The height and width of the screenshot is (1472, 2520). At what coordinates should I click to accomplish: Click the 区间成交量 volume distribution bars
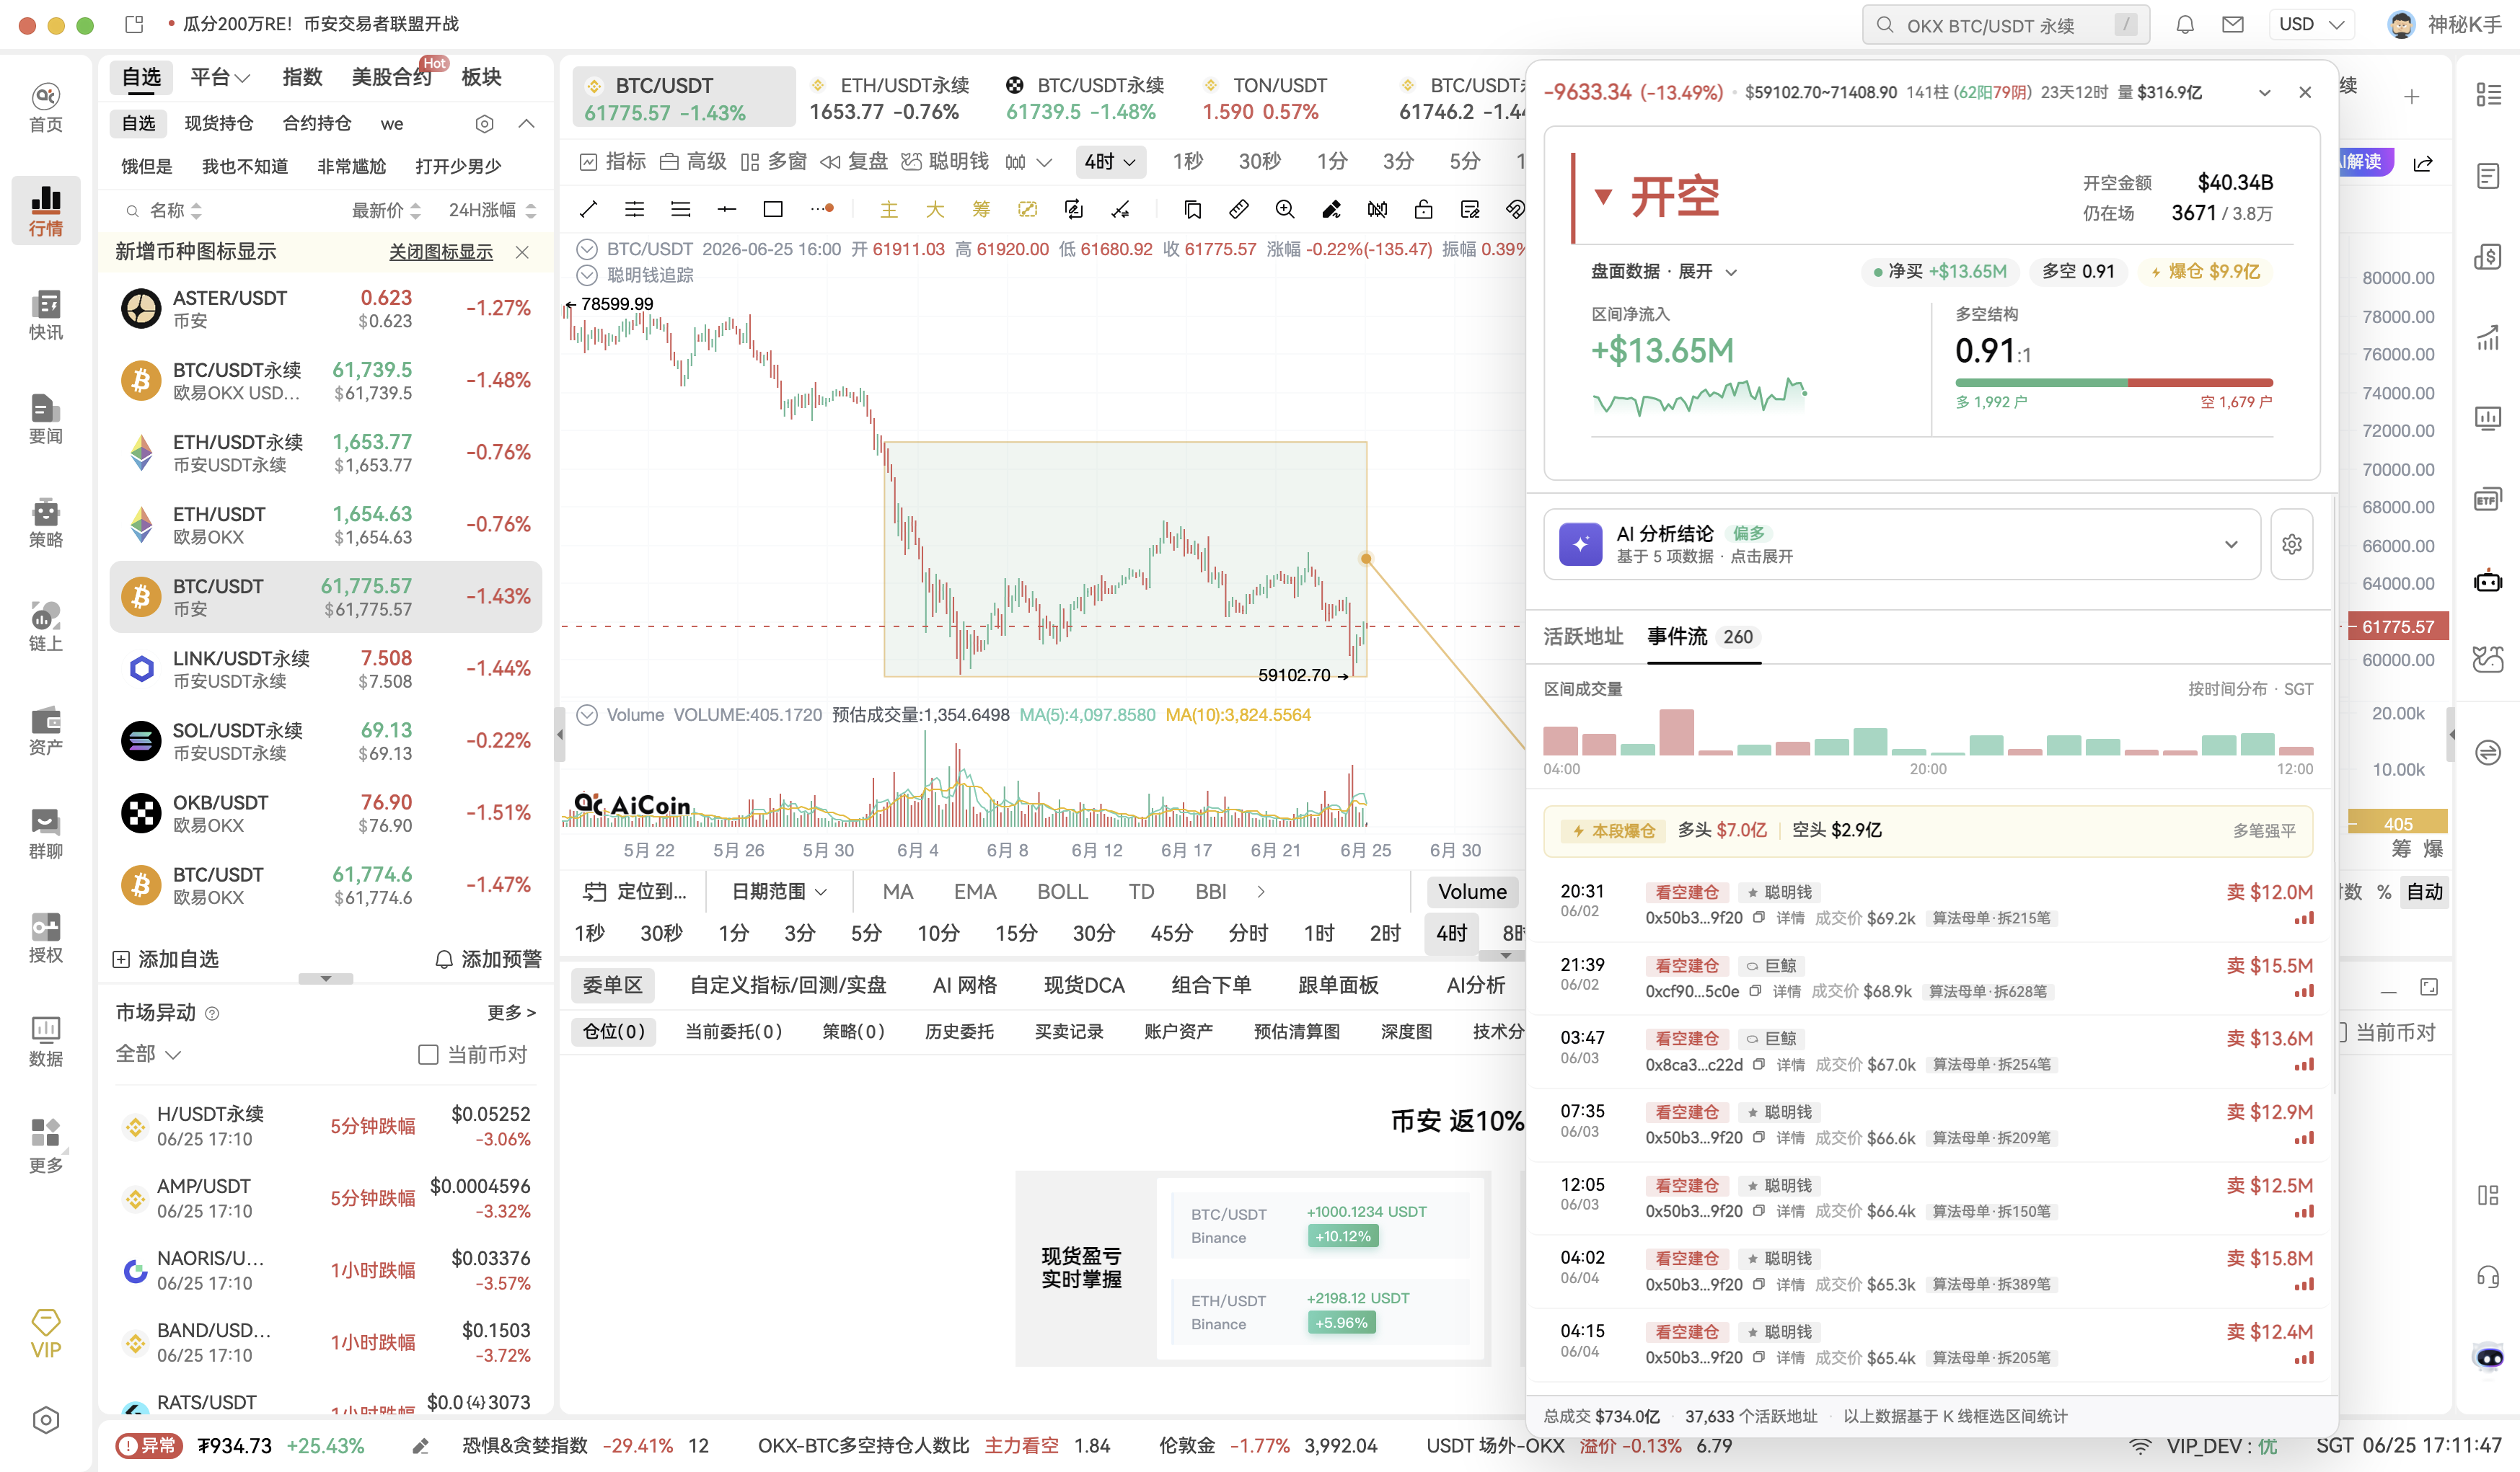tap(1928, 732)
